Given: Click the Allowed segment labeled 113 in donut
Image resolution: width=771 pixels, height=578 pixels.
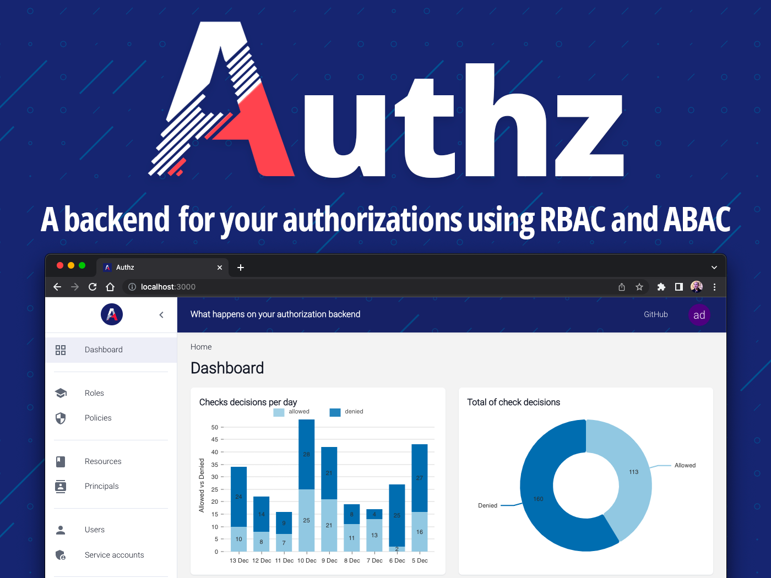Looking at the screenshot, I should [633, 472].
